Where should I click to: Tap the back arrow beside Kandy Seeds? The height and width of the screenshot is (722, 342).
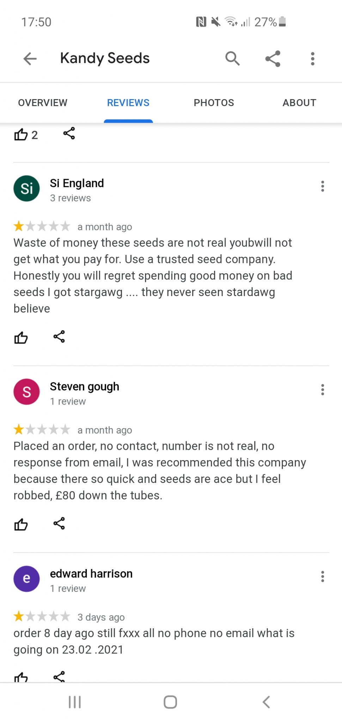coord(30,59)
